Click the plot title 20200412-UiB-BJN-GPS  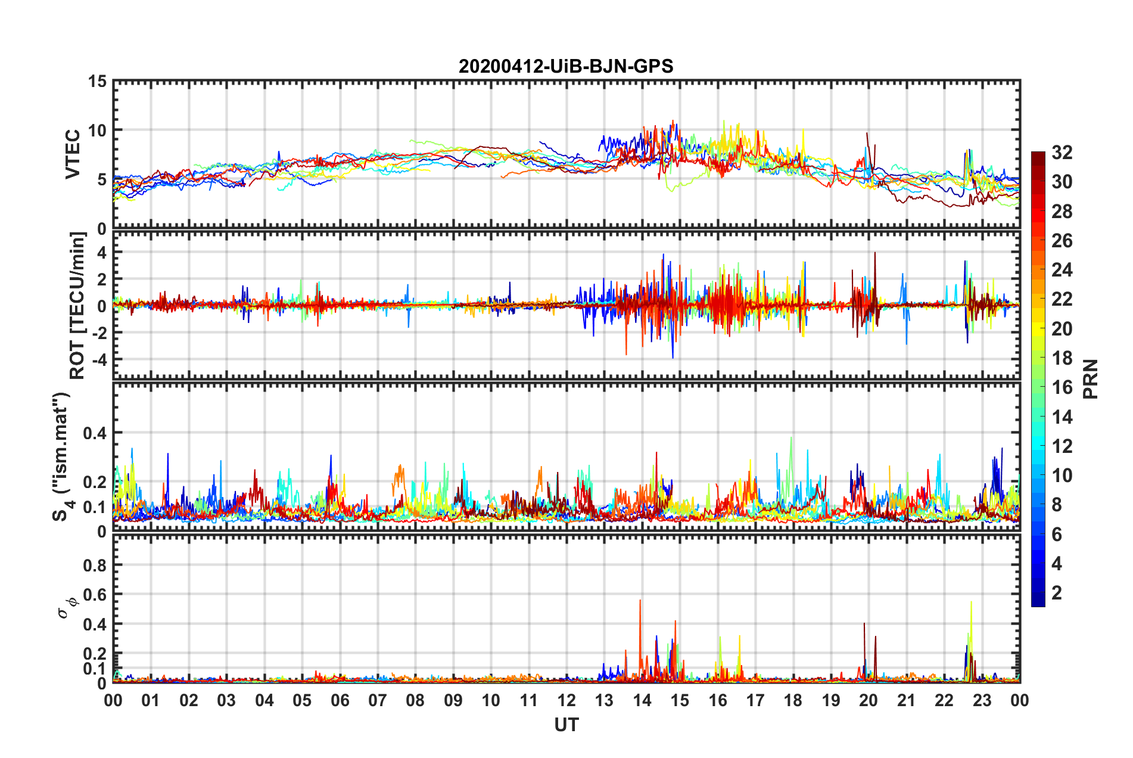tap(566, 66)
